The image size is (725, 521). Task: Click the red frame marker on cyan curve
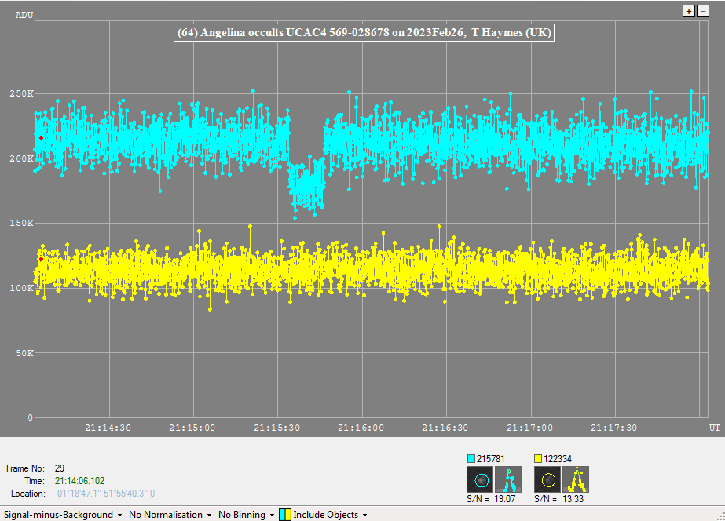pyautogui.click(x=41, y=137)
